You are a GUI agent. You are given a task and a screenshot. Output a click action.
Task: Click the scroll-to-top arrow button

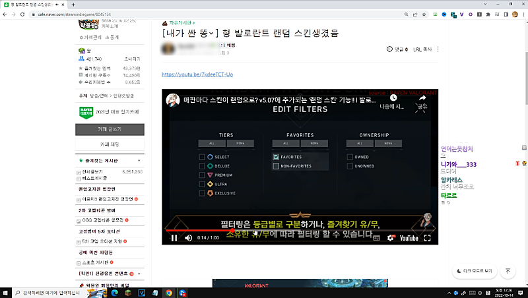coord(508,271)
